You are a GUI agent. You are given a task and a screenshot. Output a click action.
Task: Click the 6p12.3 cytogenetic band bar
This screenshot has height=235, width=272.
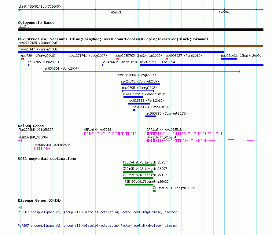click(141, 30)
